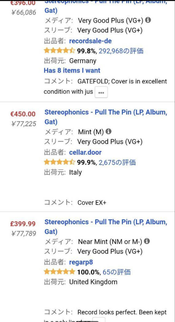175x322 pixels.
Task: Click the €450.00 price
Action: (x=23, y=114)
